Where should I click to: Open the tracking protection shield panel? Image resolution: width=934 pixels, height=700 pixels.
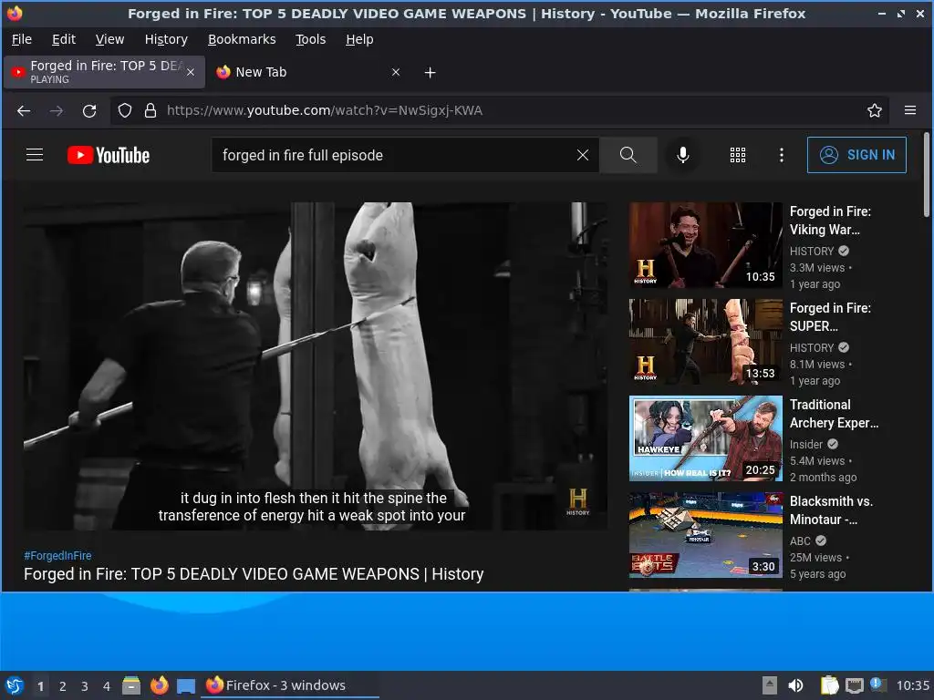(x=124, y=110)
